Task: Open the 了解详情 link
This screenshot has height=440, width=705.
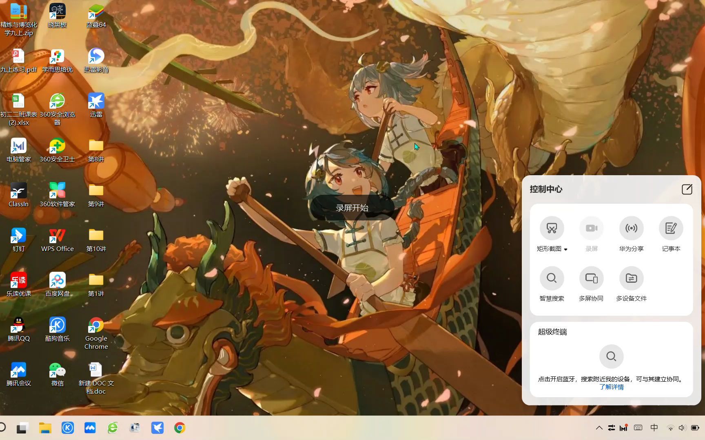Action: tap(611, 387)
